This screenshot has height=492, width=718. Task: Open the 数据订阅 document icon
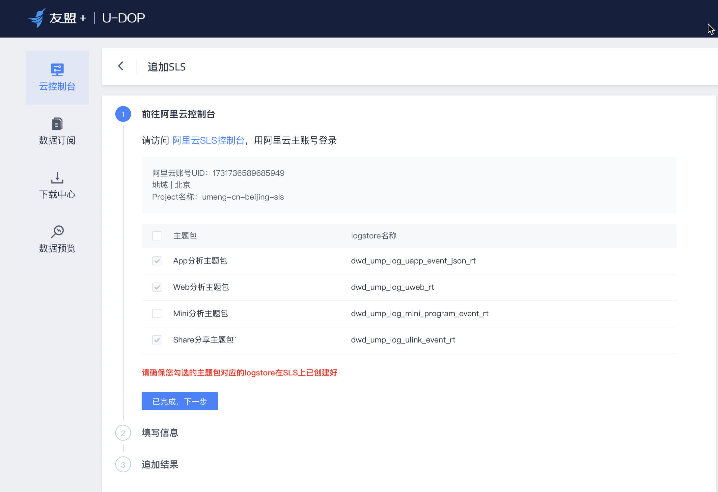point(57,124)
